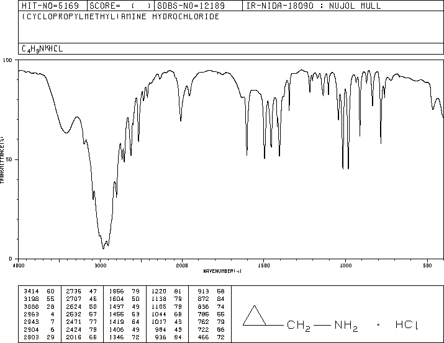
Task: Select the 2736 peak entry in table
Action: coord(81,292)
